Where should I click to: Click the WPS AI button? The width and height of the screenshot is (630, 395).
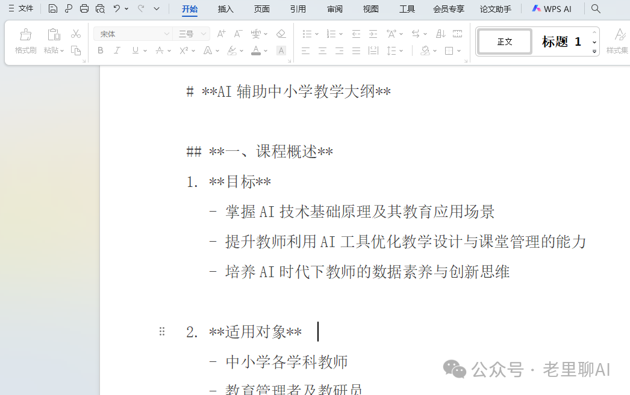click(x=552, y=9)
